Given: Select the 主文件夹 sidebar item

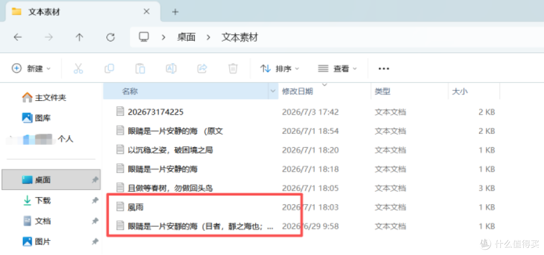Looking at the screenshot, I should point(44,98).
